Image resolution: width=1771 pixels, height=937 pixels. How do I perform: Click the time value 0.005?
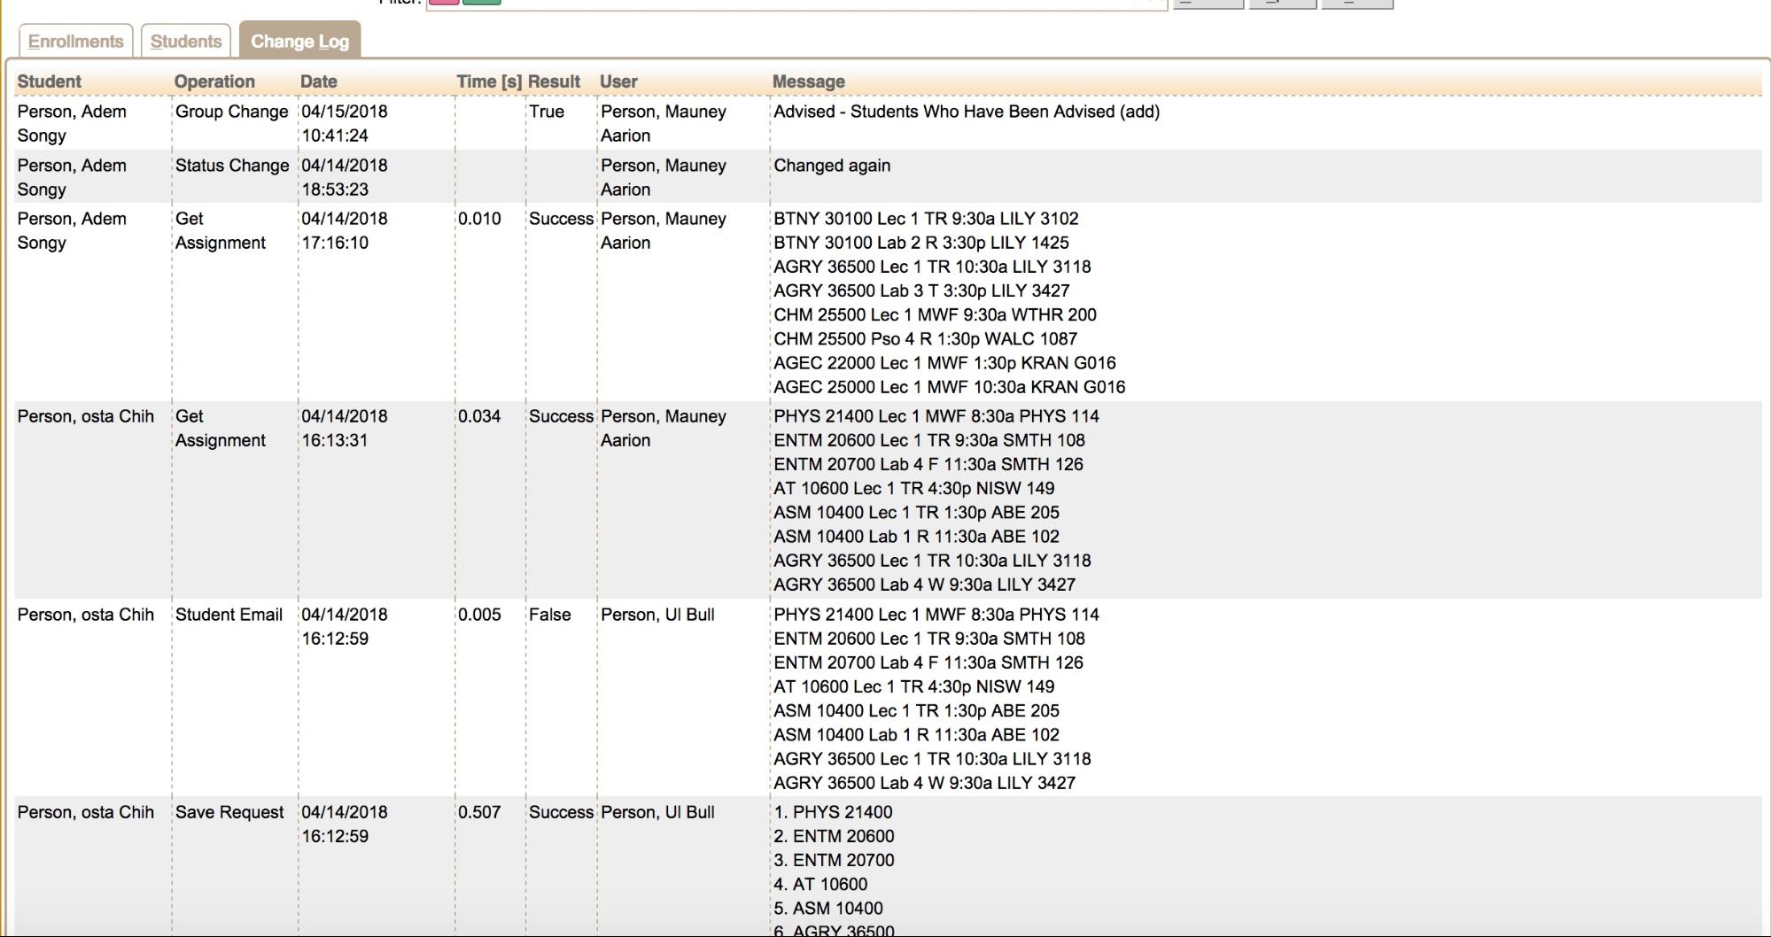point(479,615)
